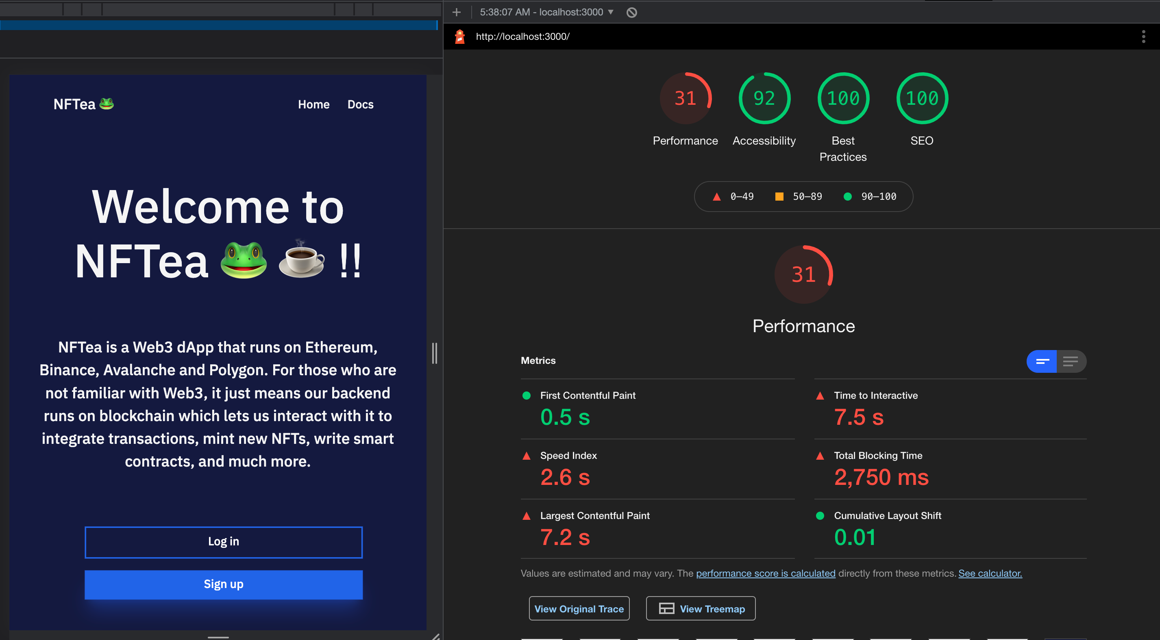Viewport: 1160px width, 640px height.
Task: Switch metrics to expanded description view
Action: pos(1071,361)
